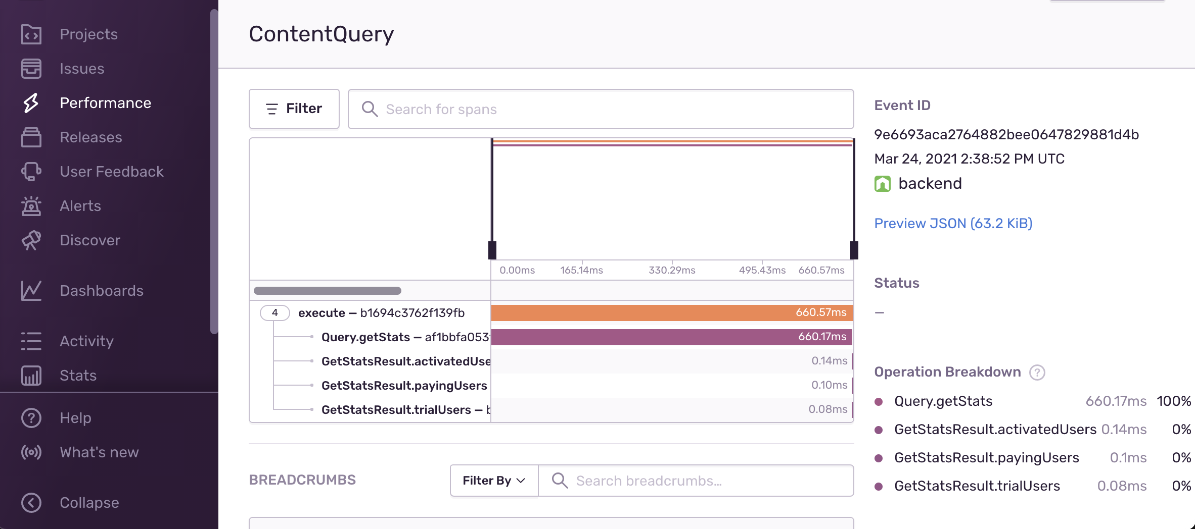Click the backend project name
Image resolution: width=1195 pixels, height=529 pixels.
[x=930, y=184]
